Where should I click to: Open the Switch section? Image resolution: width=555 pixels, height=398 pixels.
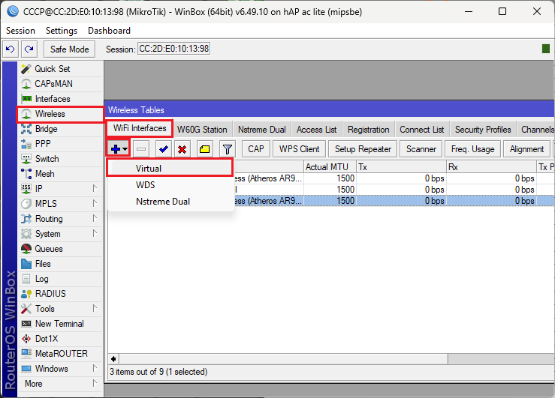60,159
